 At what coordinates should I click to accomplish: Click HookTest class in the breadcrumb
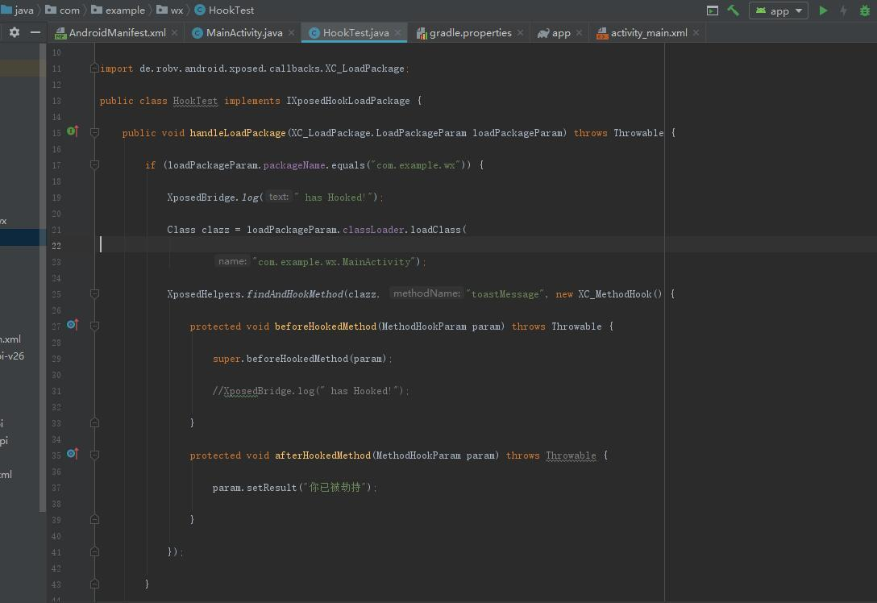tap(231, 10)
